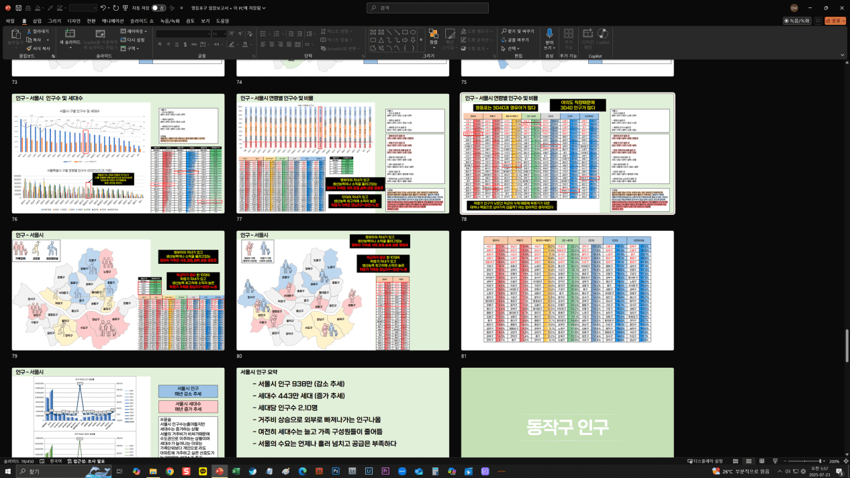
Task: Click the Save icon in the title bar
Action: (18, 8)
